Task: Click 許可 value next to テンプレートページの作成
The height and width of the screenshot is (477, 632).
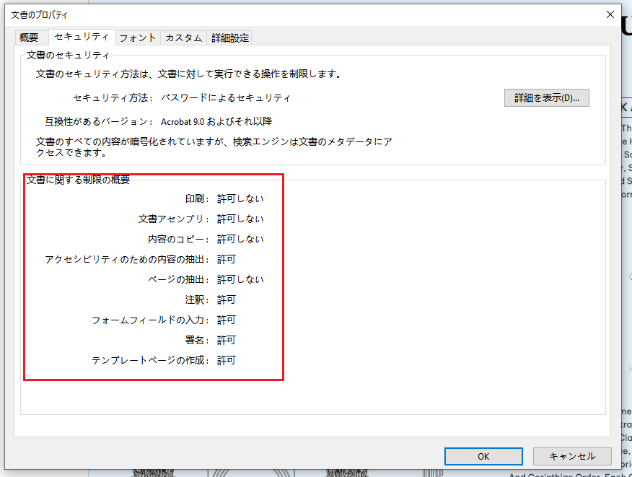Action: pos(226,361)
